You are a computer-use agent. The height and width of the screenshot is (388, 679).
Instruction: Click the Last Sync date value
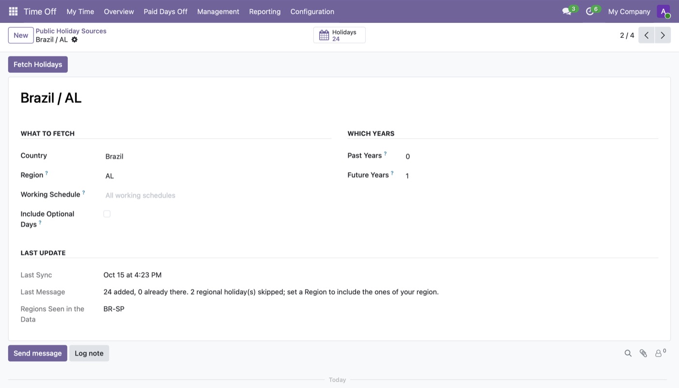click(x=132, y=275)
